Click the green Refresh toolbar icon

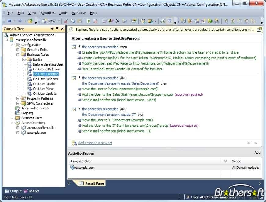coord(89,21)
